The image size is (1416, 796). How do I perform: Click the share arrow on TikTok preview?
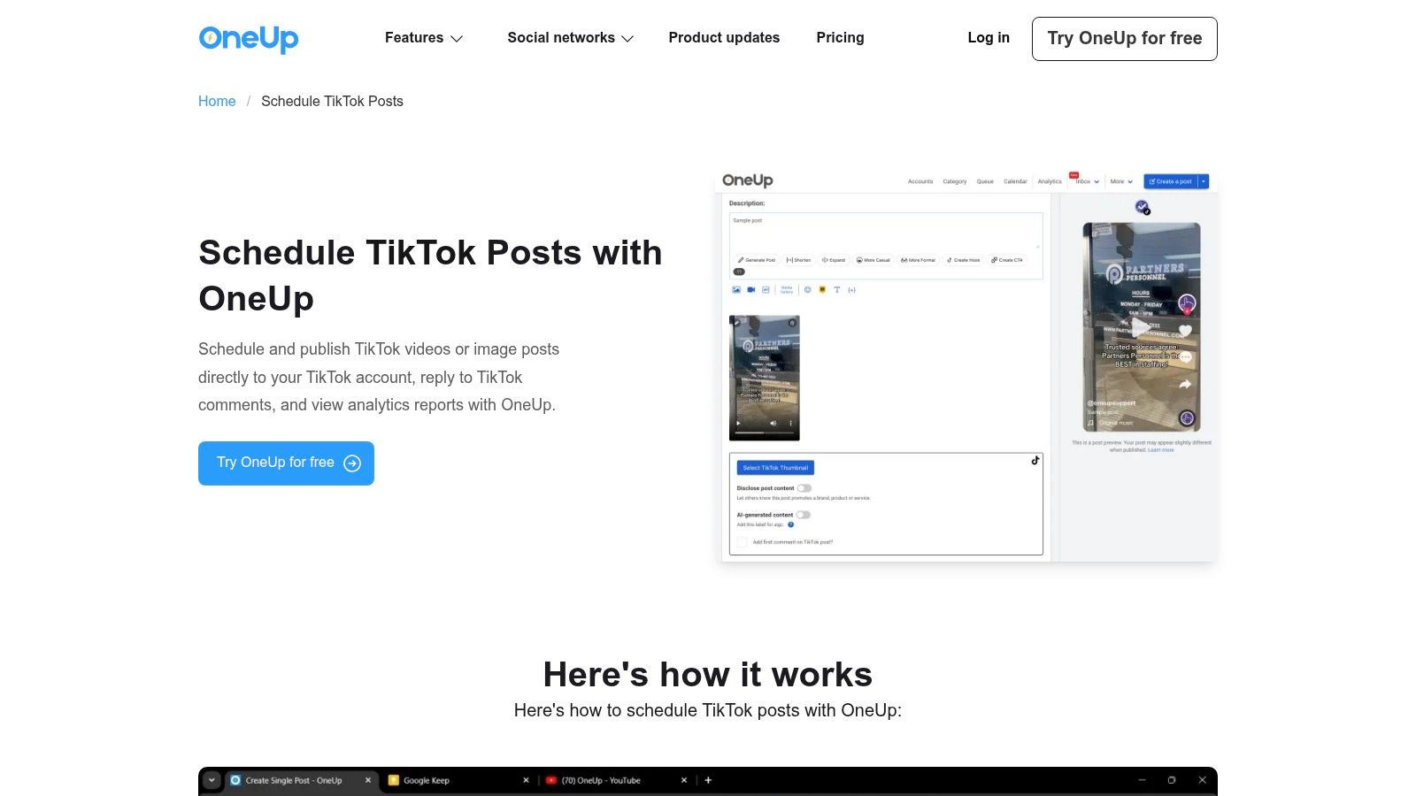click(1186, 385)
